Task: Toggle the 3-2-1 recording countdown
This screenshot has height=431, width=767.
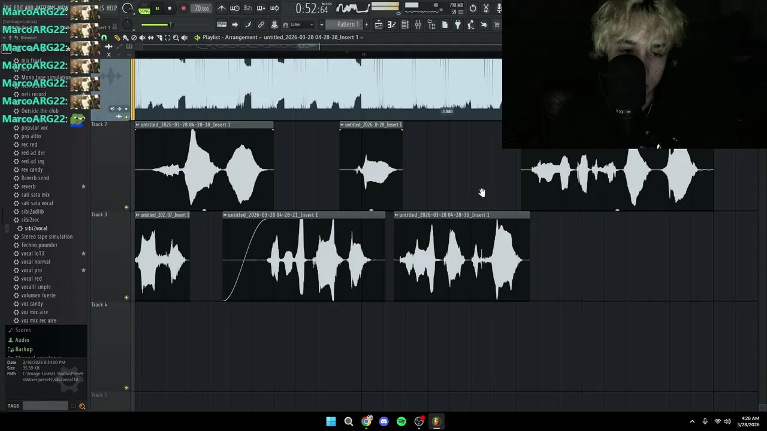Action: [247, 8]
